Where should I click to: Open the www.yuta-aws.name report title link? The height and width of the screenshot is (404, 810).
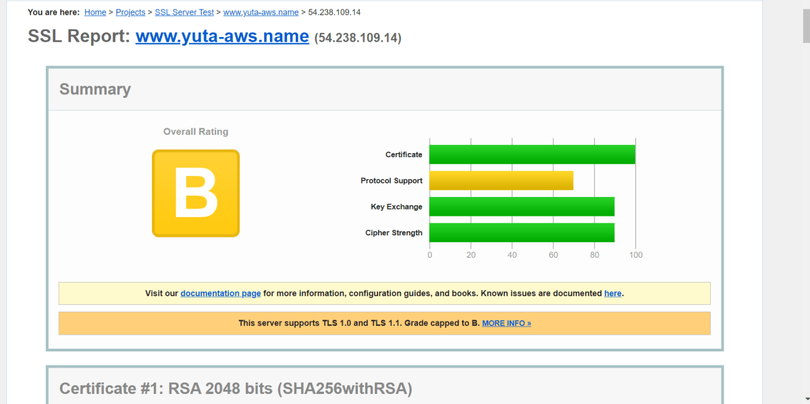[222, 36]
